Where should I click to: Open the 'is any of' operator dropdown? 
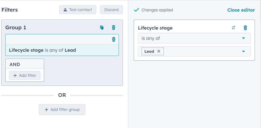(x=194, y=38)
